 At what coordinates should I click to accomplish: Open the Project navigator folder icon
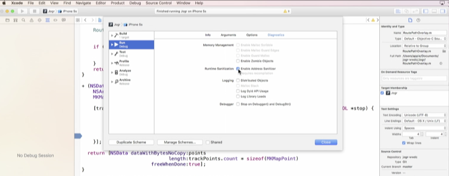coord(8,20)
